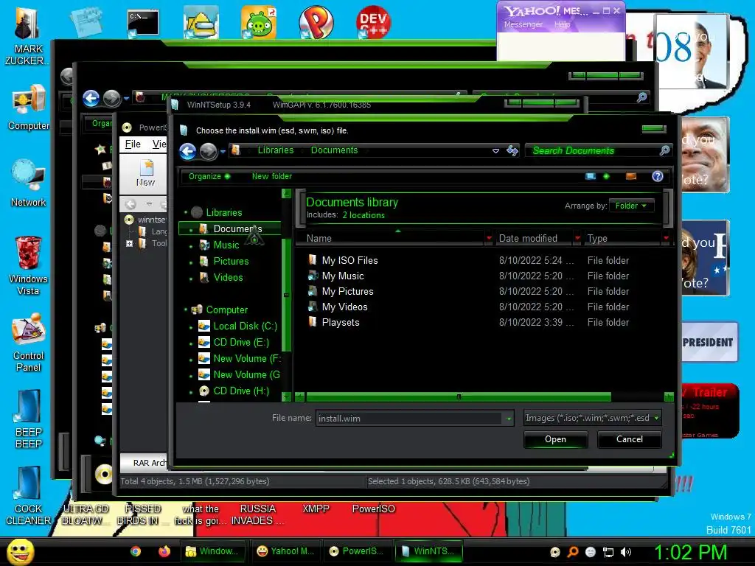Click New folder in the dialog toolbar
Screen dimensions: 755x566
pos(271,176)
